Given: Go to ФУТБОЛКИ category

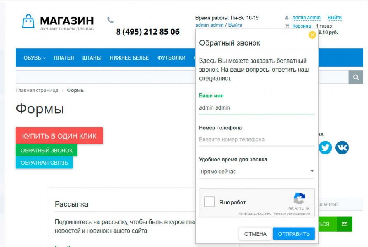Looking at the screenshot, I should pyautogui.click(x=171, y=58).
